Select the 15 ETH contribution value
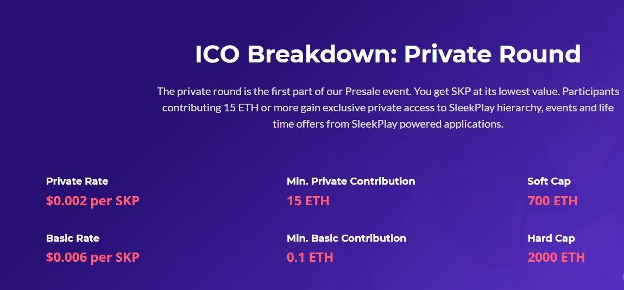Screen dimensions: 624x290 (x=308, y=201)
